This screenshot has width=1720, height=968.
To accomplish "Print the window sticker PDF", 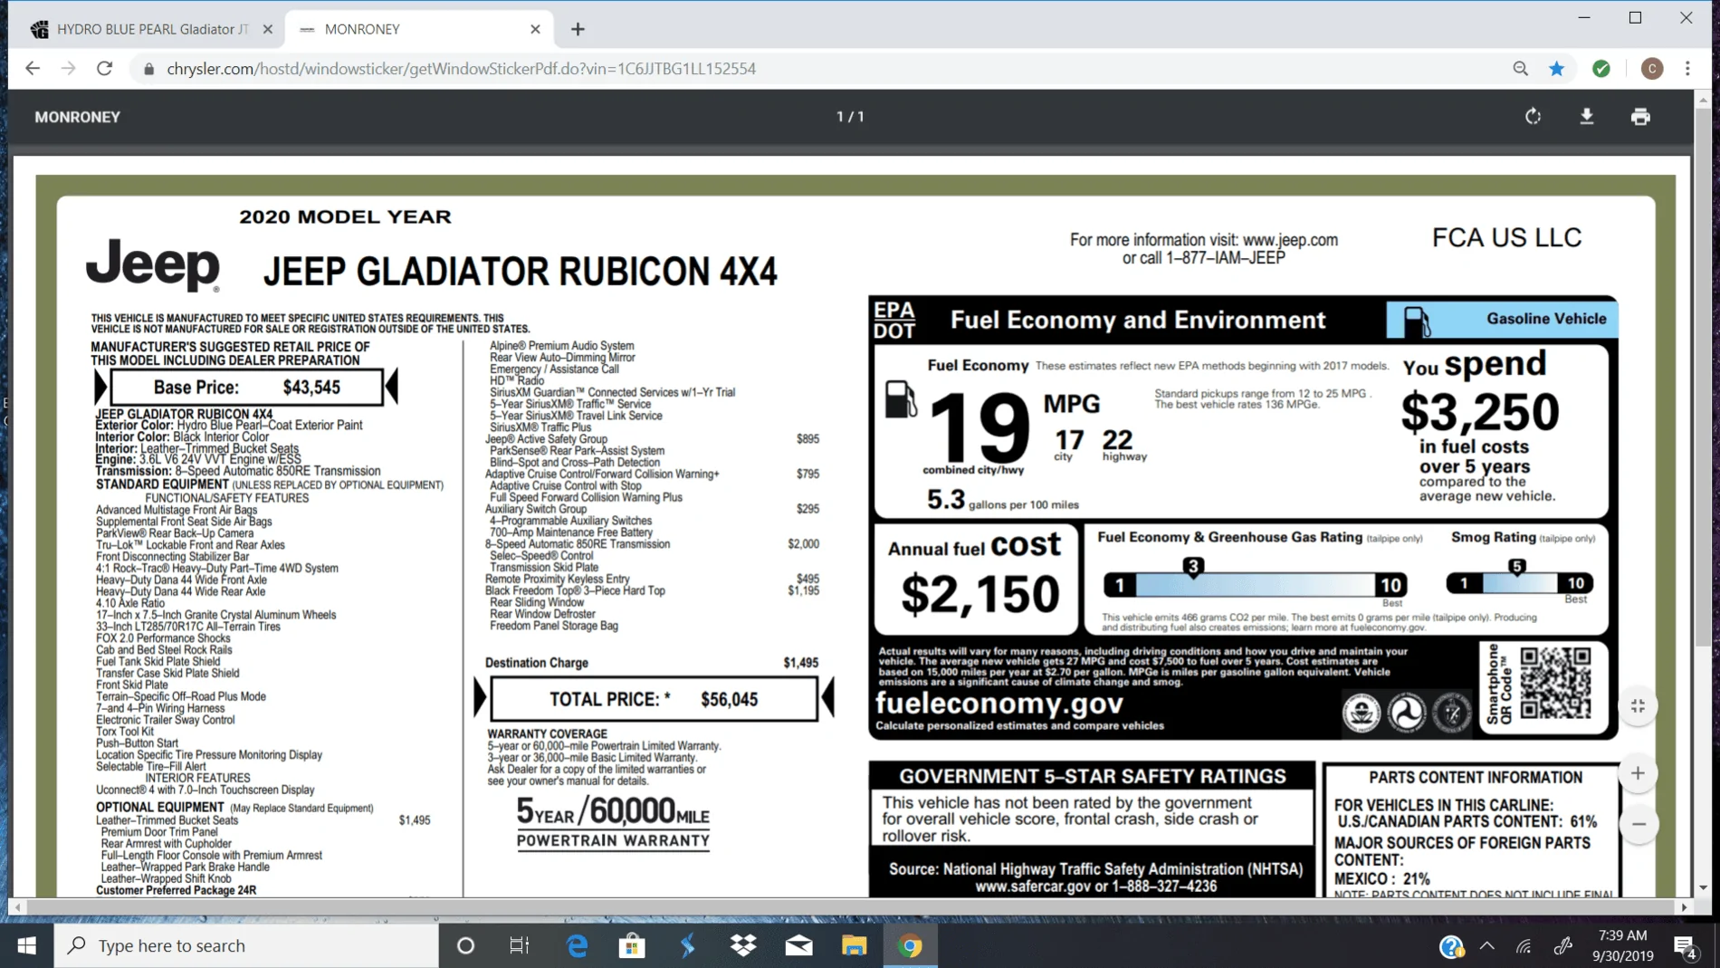I will (1640, 117).
